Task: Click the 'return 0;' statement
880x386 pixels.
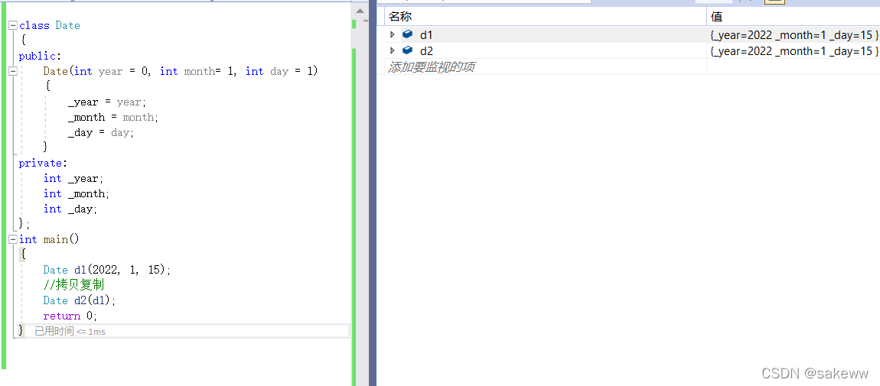Action: coord(70,316)
